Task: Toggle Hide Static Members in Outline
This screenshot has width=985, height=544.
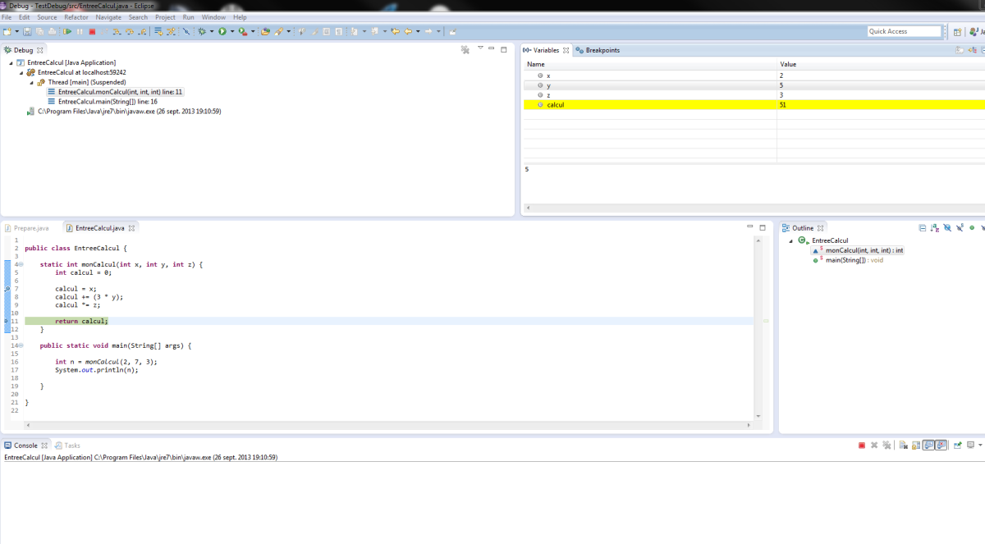Action: coord(960,227)
